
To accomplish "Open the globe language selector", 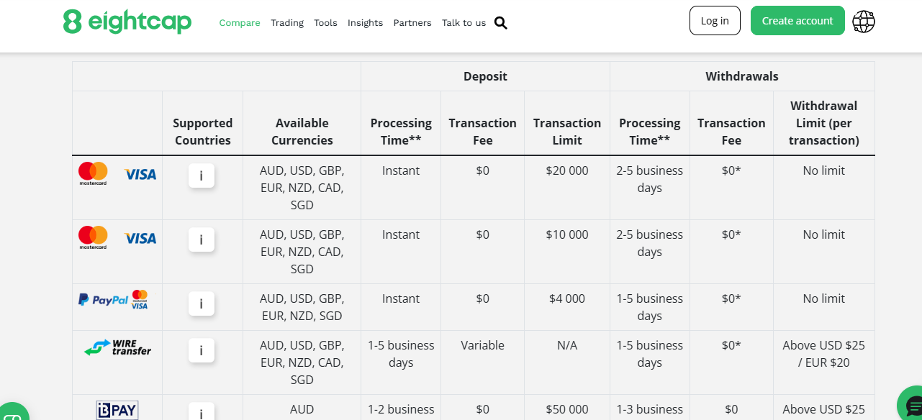I will [x=864, y=22].
